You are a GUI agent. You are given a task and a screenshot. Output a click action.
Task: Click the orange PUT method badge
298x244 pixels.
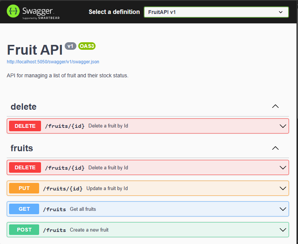pyautogui.click(x=24, y=188)
